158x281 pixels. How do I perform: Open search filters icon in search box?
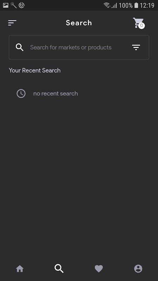coord(136,47)
